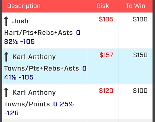
Task: Click the up arrow beside Josh
Action: (6, 21)
